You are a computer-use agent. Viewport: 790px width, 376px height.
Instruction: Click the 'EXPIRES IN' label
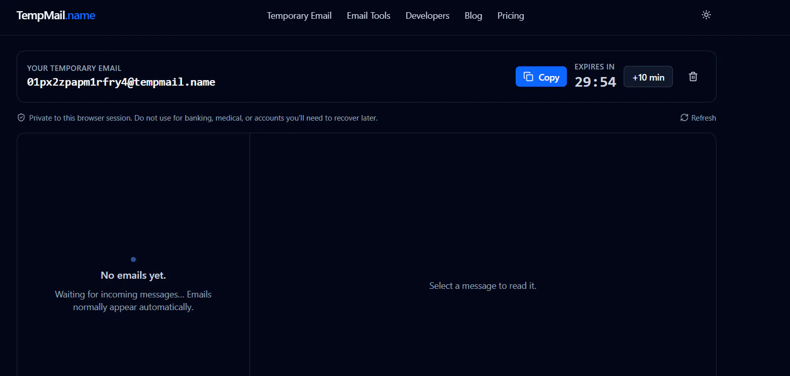[594, 67]
